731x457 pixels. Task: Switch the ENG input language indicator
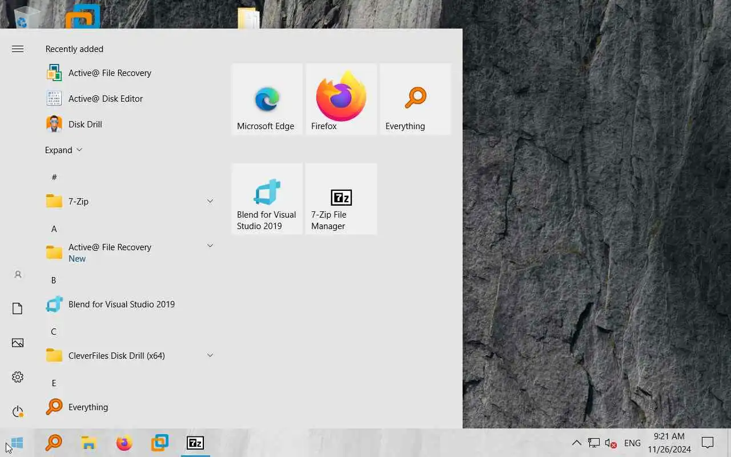pos(632,443)
